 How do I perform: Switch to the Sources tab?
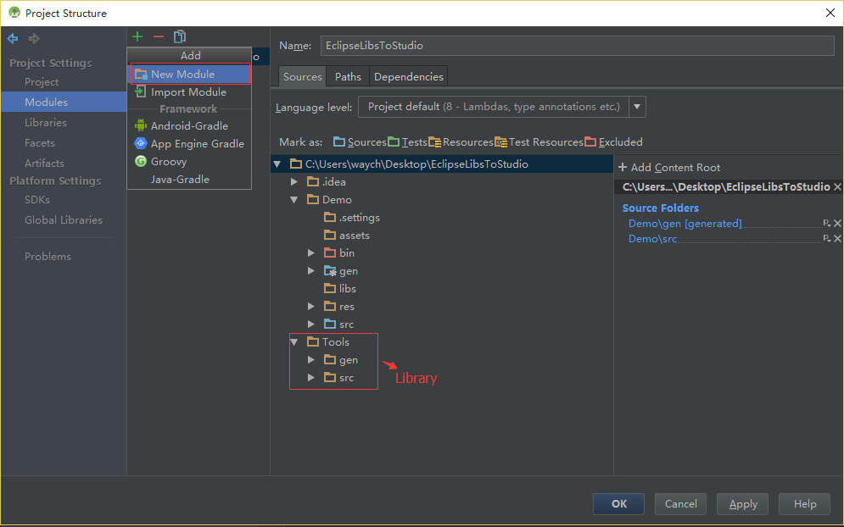[x=303, y=77]
